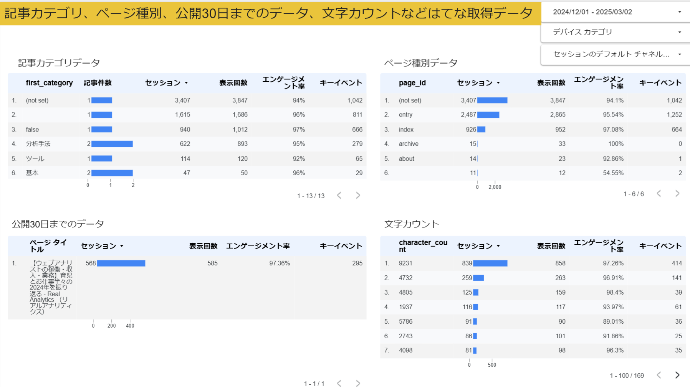Click 表示回数 header in 文字カウント table
This screenshot has width=690, height=387.
551,246
